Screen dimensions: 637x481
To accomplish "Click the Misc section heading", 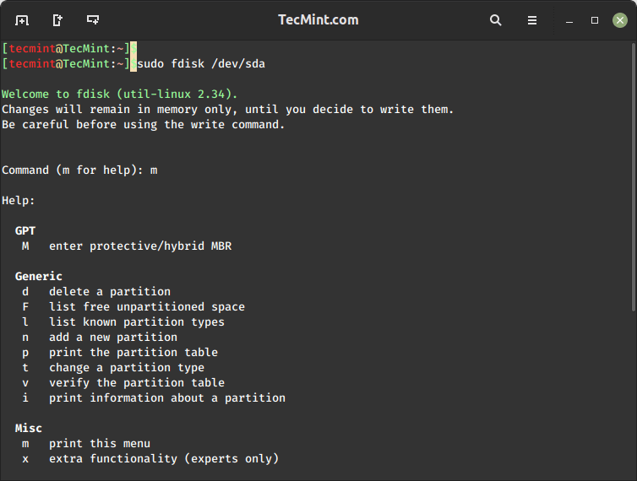I will pos(29,428).
